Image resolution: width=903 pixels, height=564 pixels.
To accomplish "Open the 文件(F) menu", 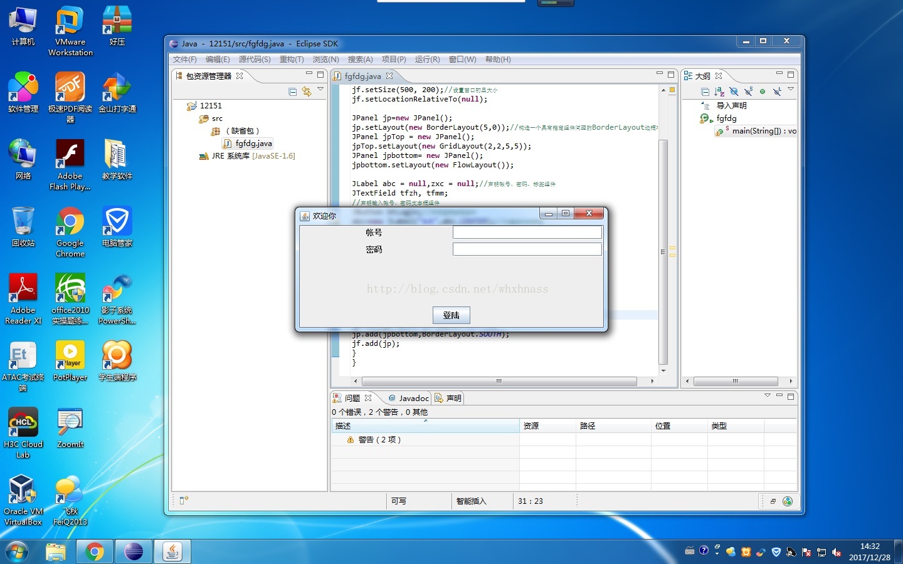I will click(x=185, y=60).
